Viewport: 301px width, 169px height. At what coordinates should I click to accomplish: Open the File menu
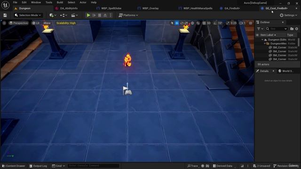coord(15,2)
